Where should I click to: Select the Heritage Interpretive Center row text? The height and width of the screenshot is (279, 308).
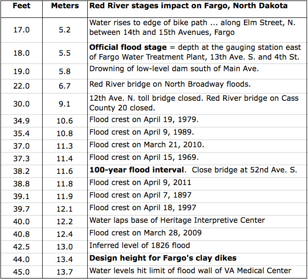[x=177, y=220]
